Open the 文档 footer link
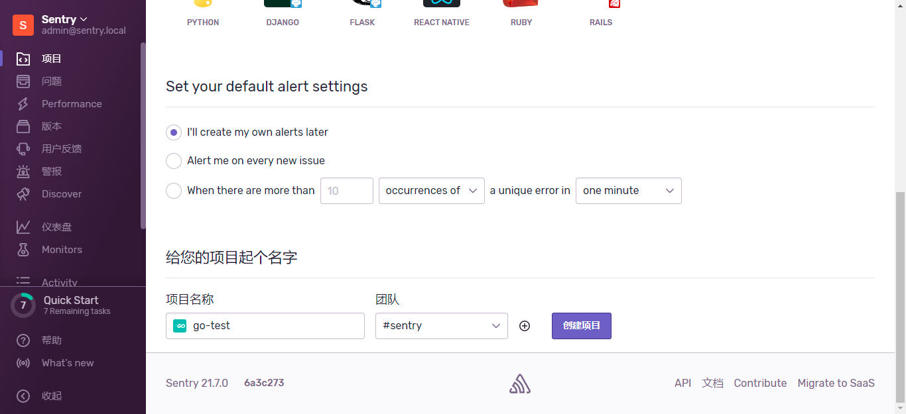Image resolution: width=906 pixels, height=414 pixels. pos(713,384)
